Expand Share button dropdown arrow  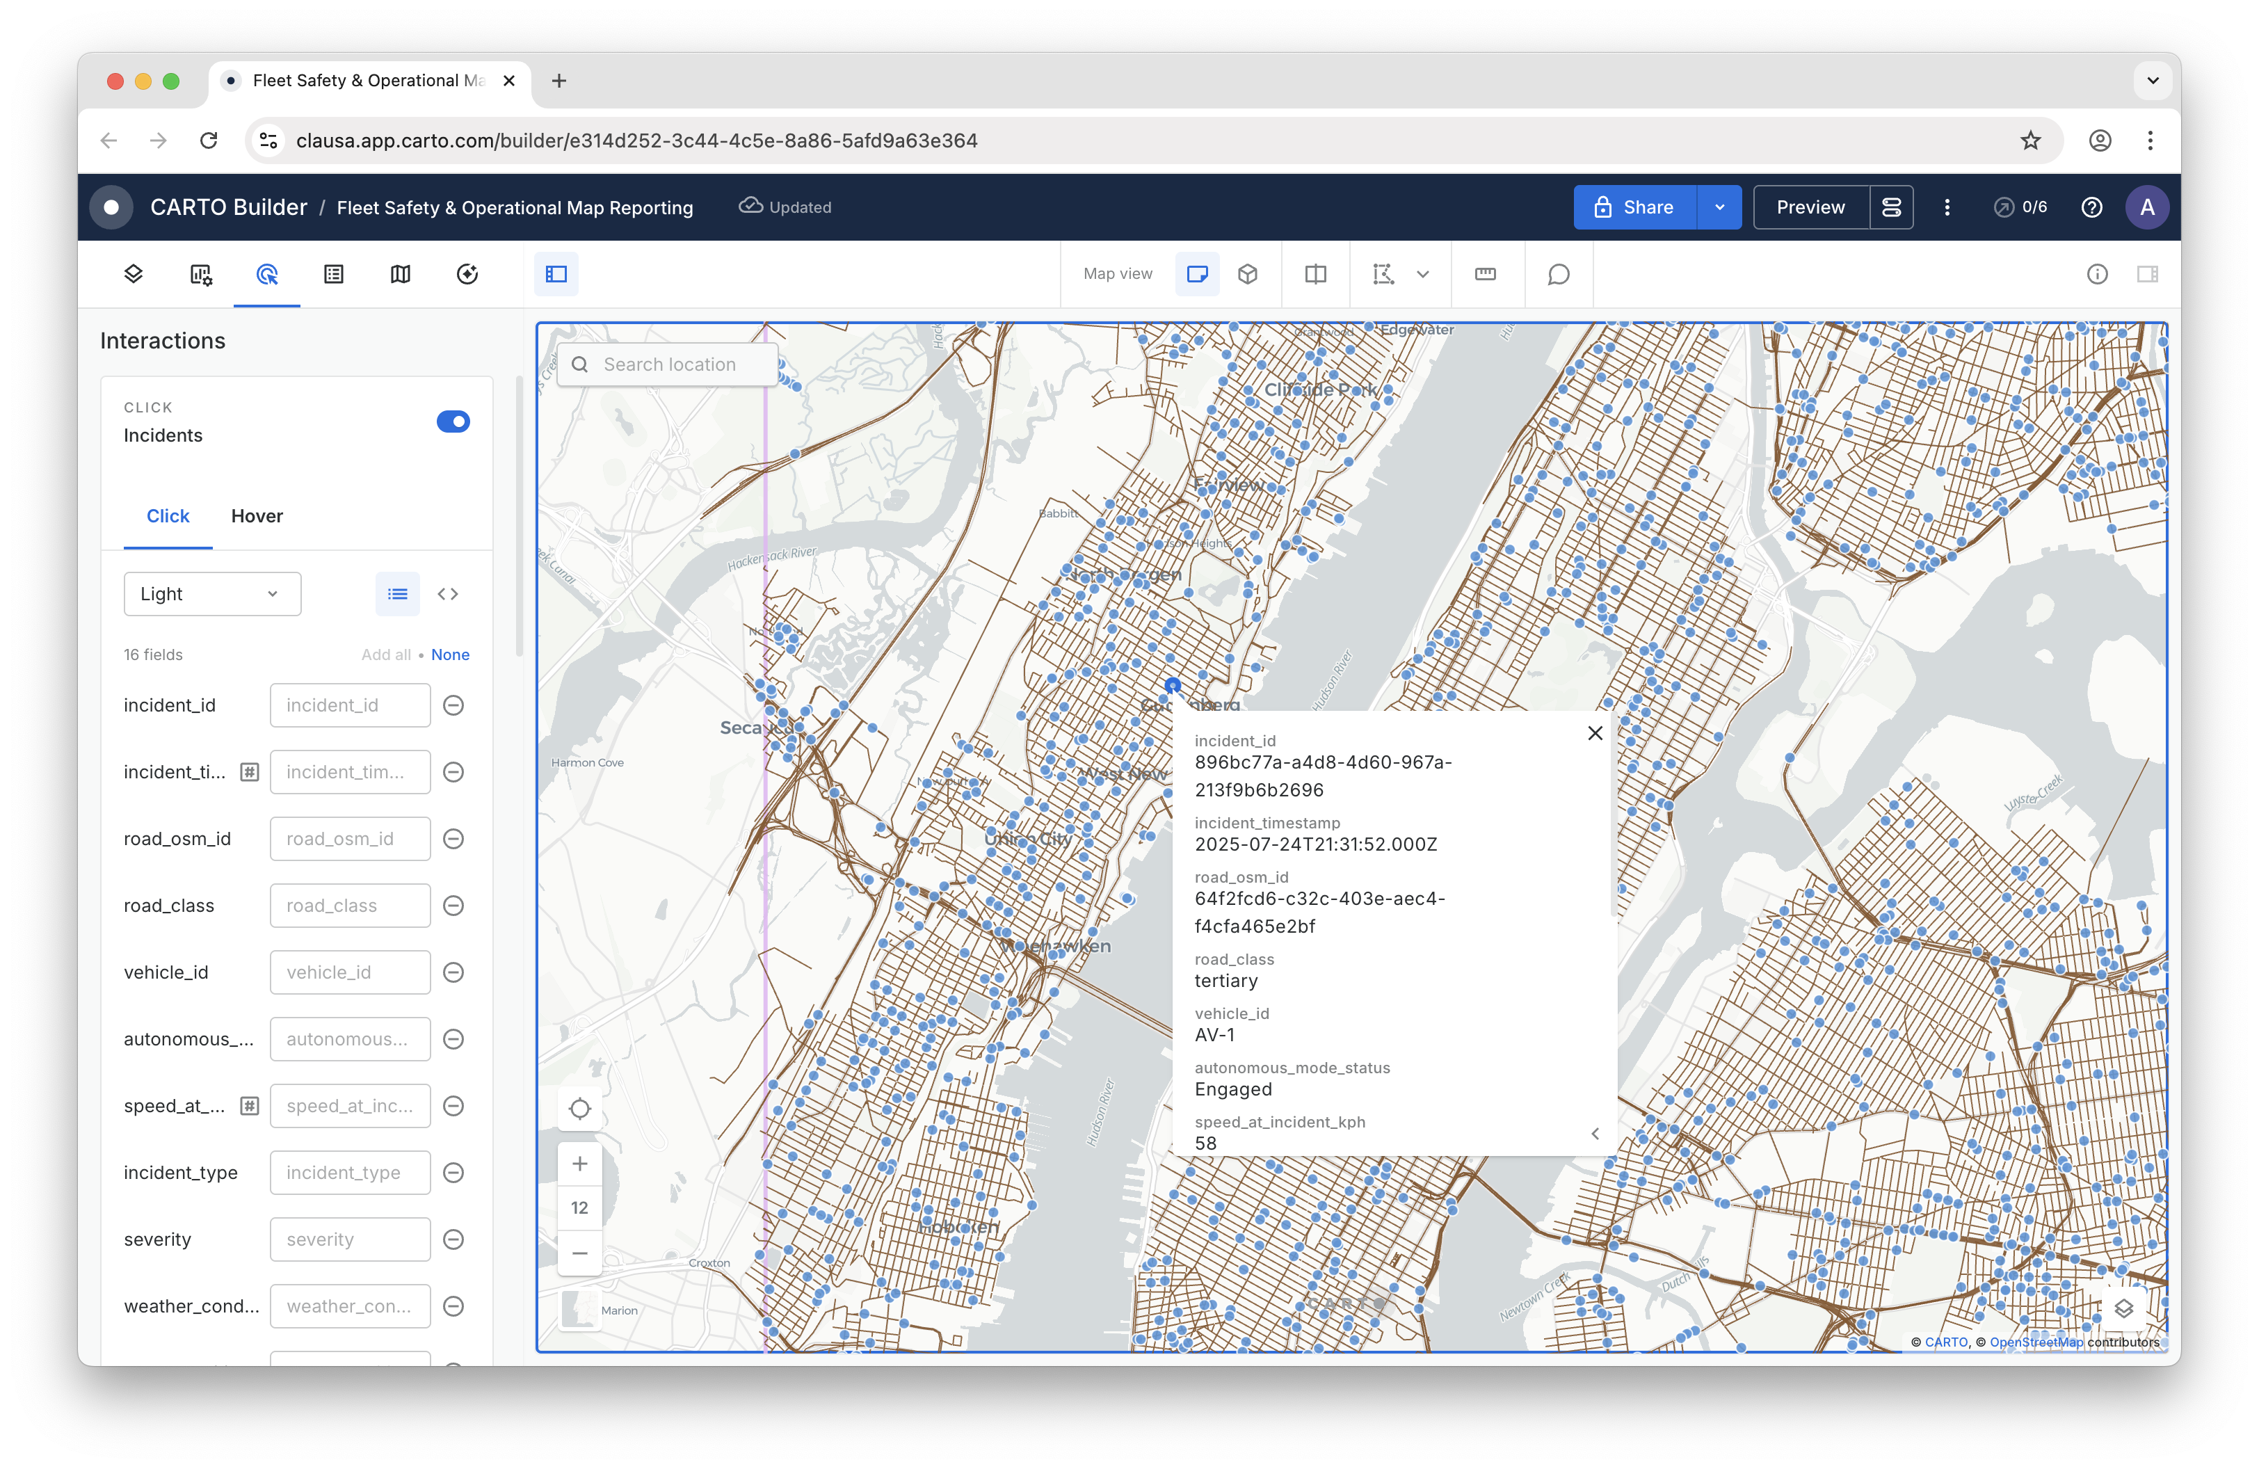pyautogui.click(x=1719, y=207)
